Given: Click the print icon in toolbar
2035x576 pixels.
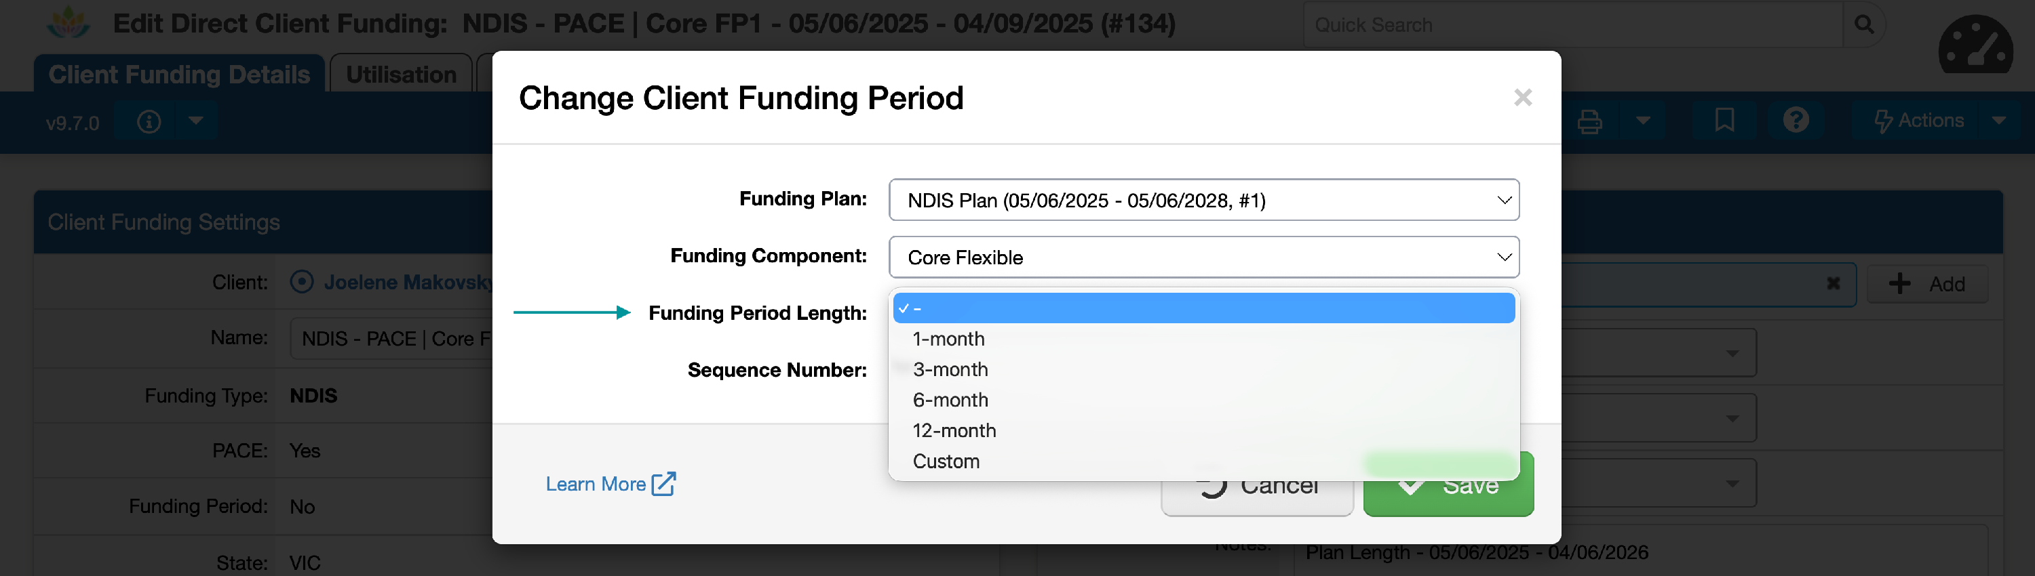Looking at the screenshot, I should point(1589,121).
